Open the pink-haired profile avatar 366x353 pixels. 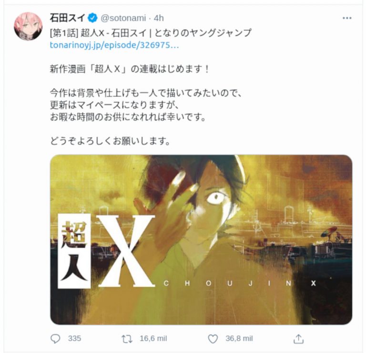[x=28, y=26]
